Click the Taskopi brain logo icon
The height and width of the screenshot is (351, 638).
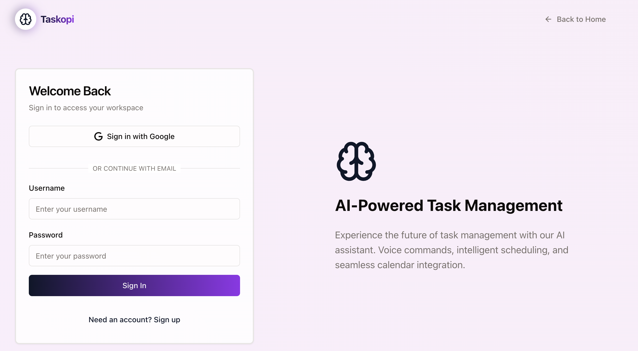coord(26,19)
